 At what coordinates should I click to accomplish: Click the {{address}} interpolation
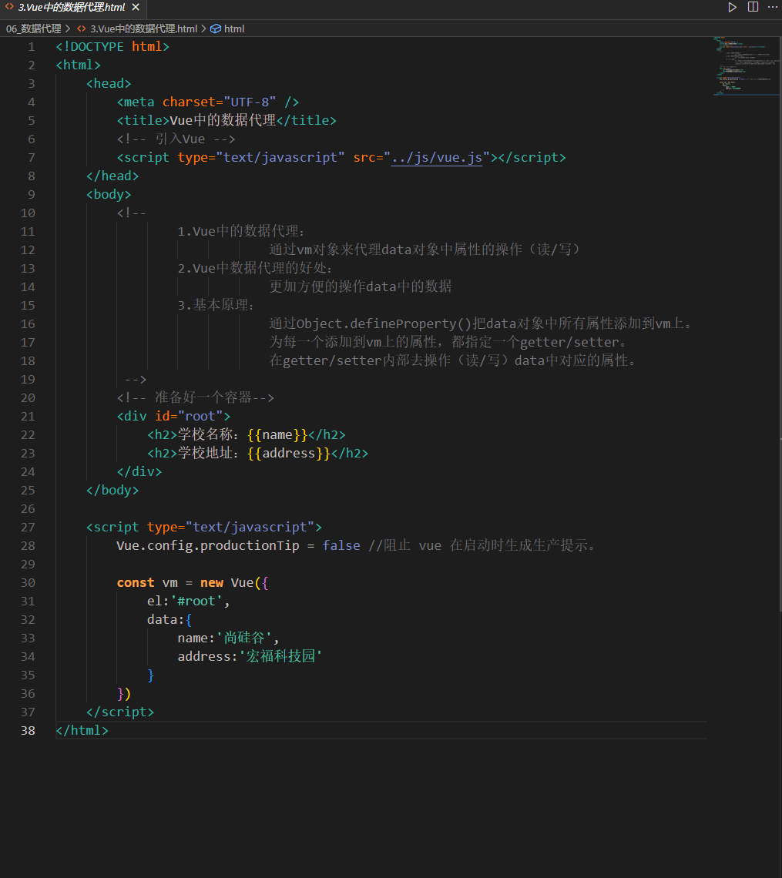288,453
